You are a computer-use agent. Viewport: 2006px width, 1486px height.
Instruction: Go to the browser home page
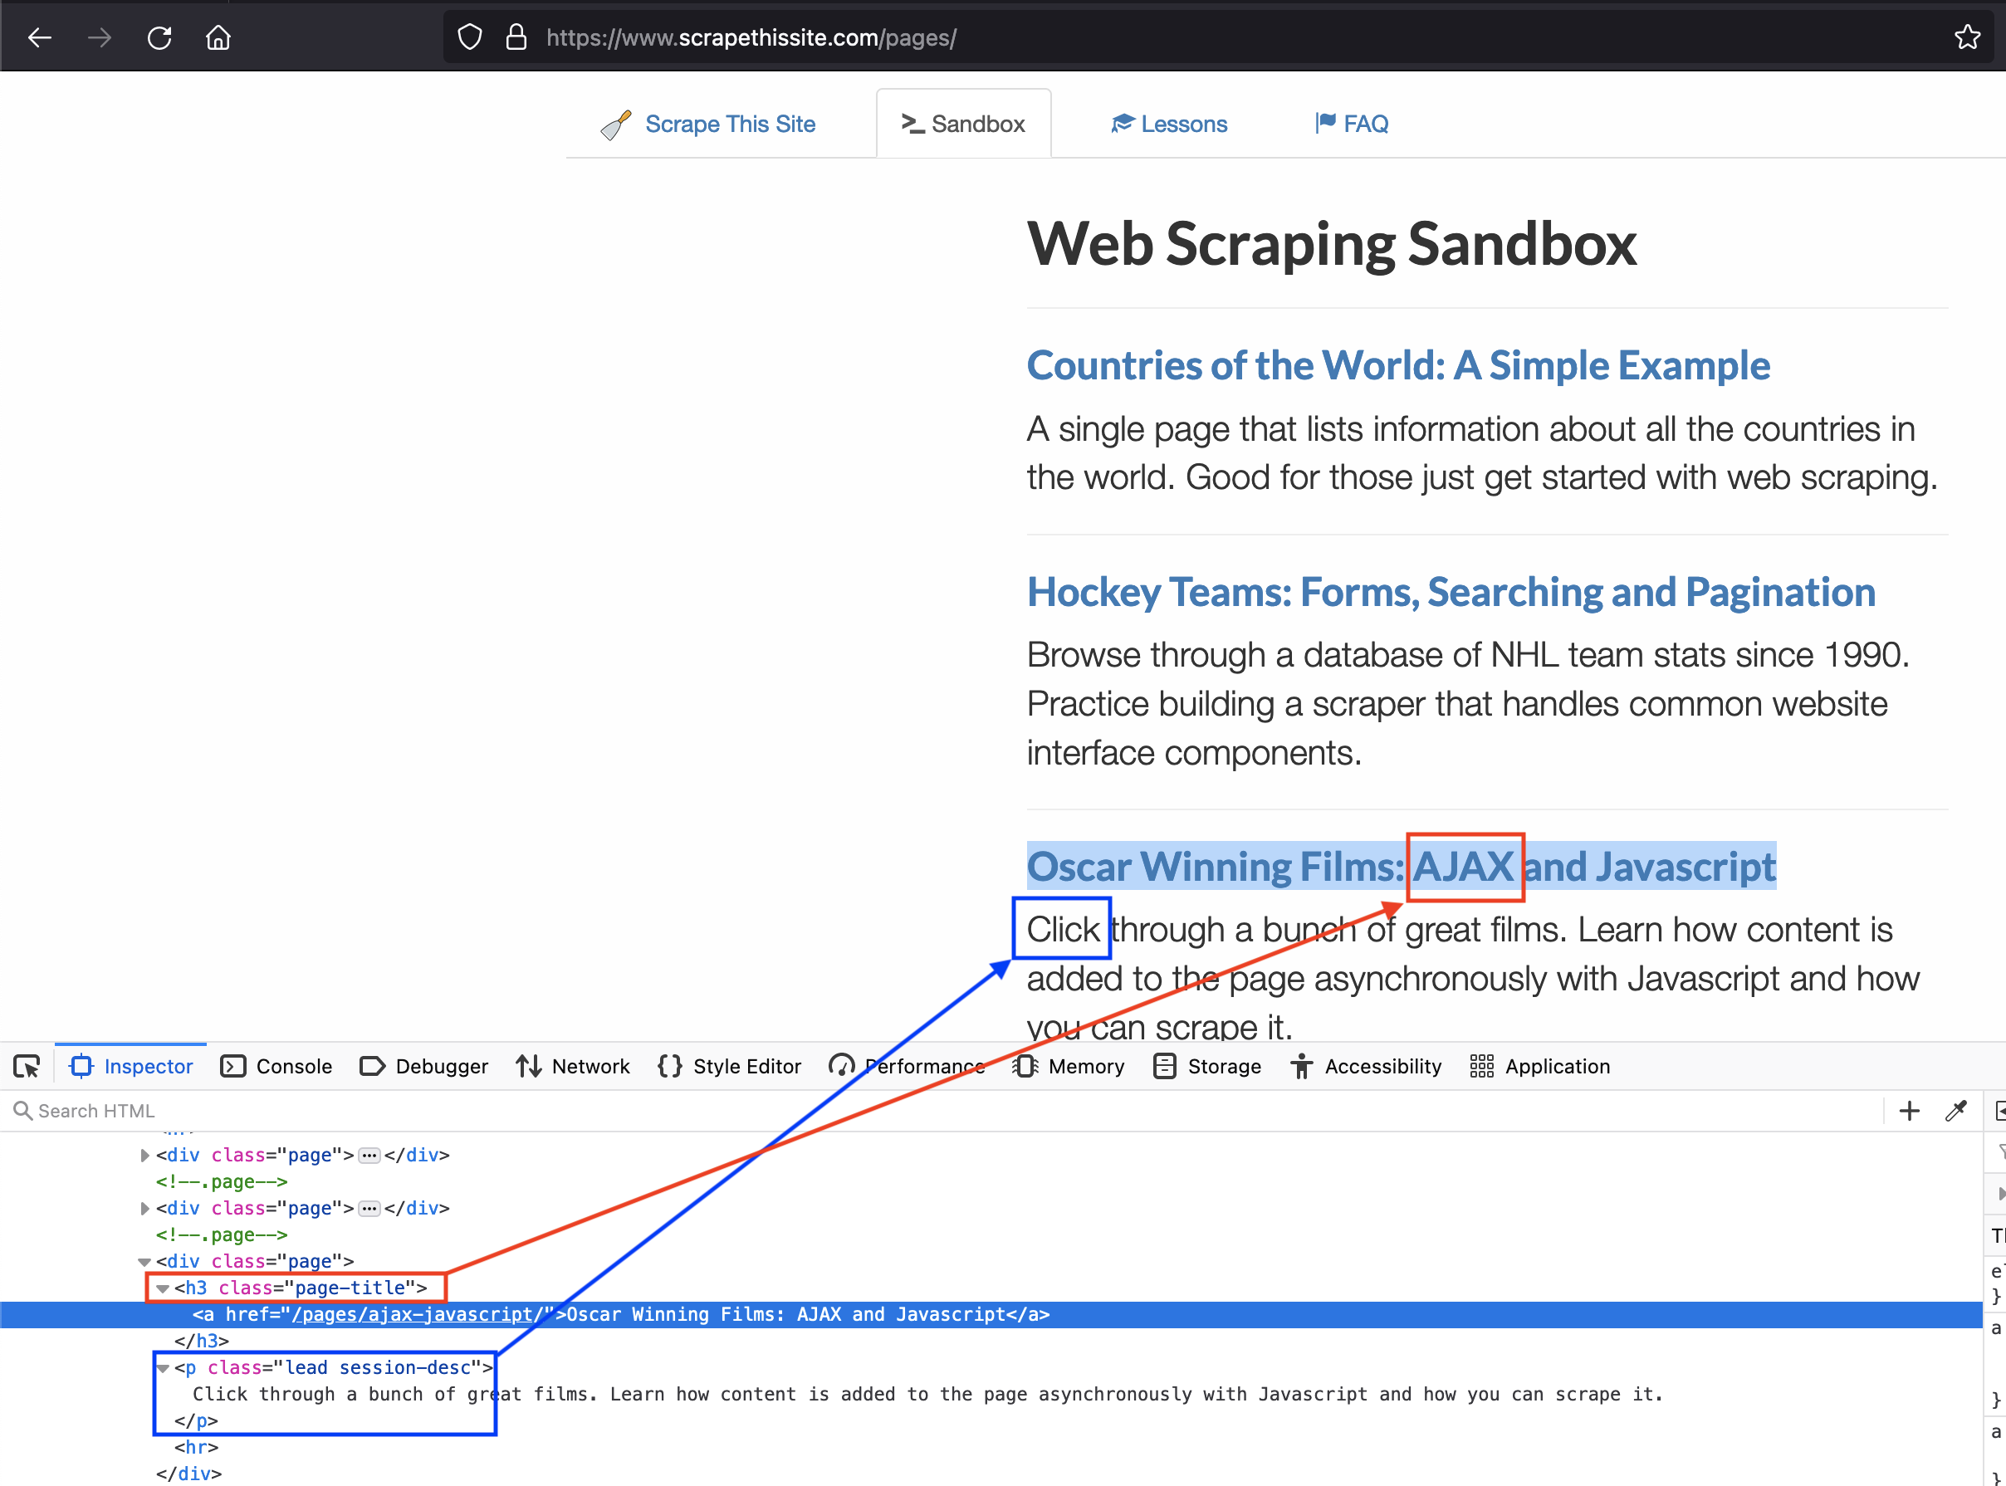point(218,38)
